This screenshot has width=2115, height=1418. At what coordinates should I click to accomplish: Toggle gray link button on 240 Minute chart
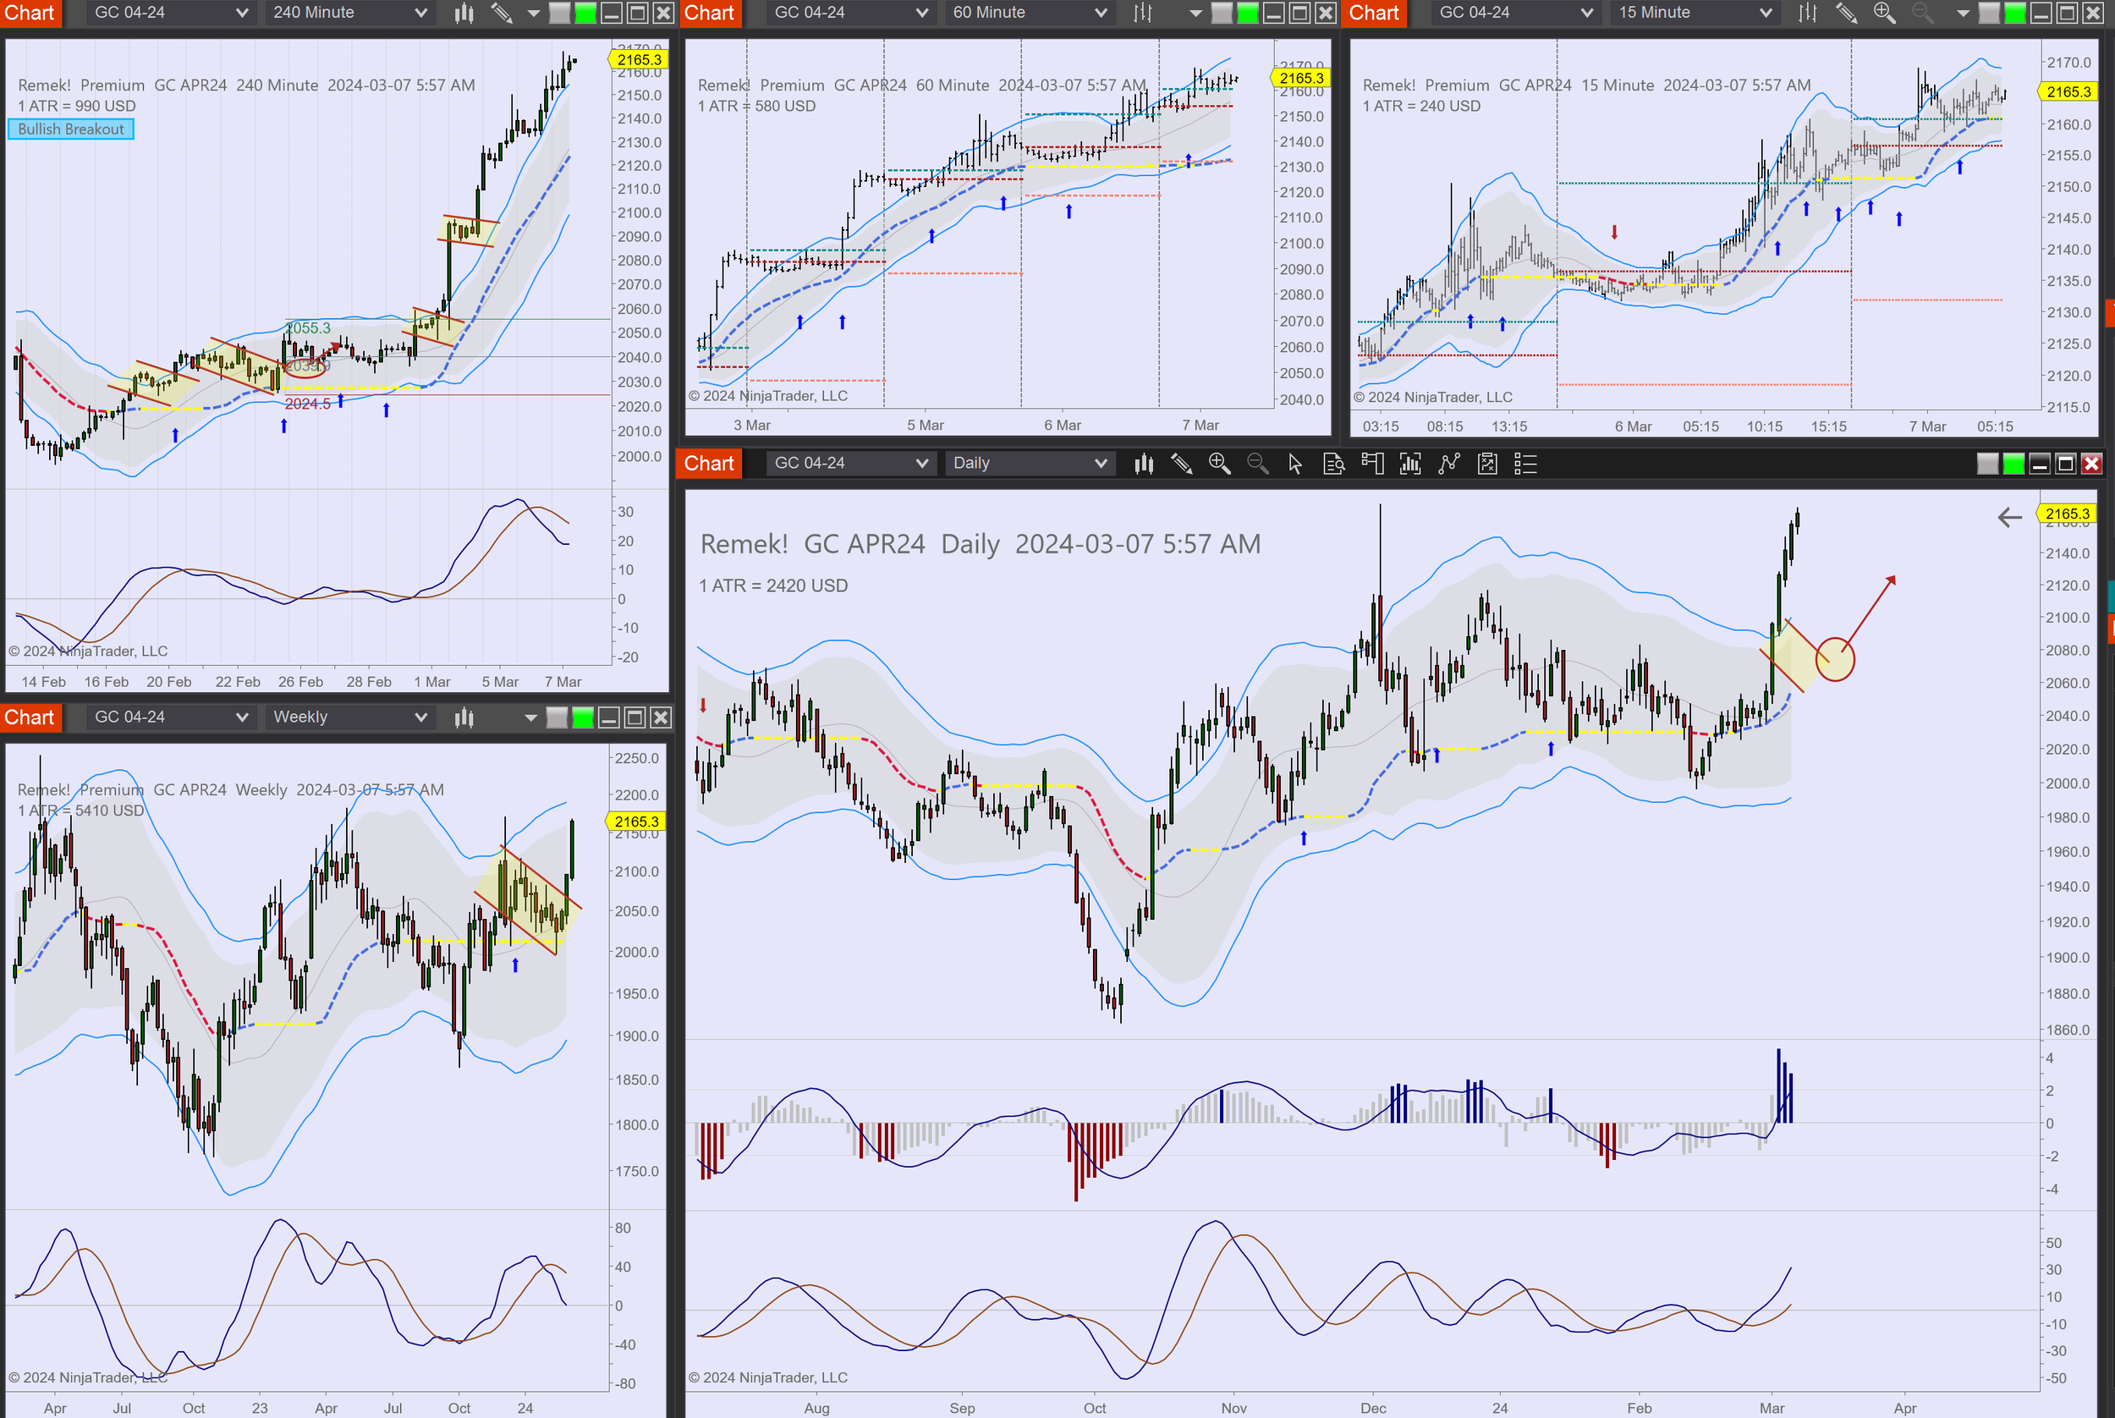560,13
